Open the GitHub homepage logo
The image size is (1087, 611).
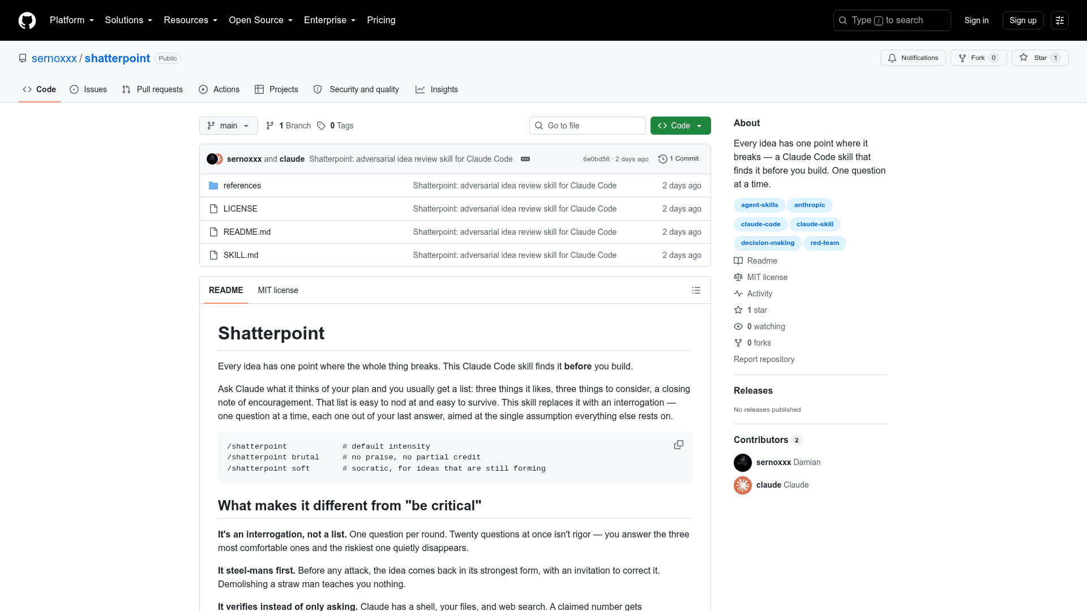click(27, 20)
